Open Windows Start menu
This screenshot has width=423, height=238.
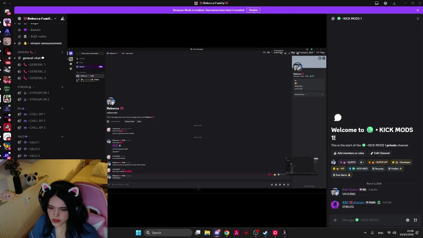click(x=138, y=233)
